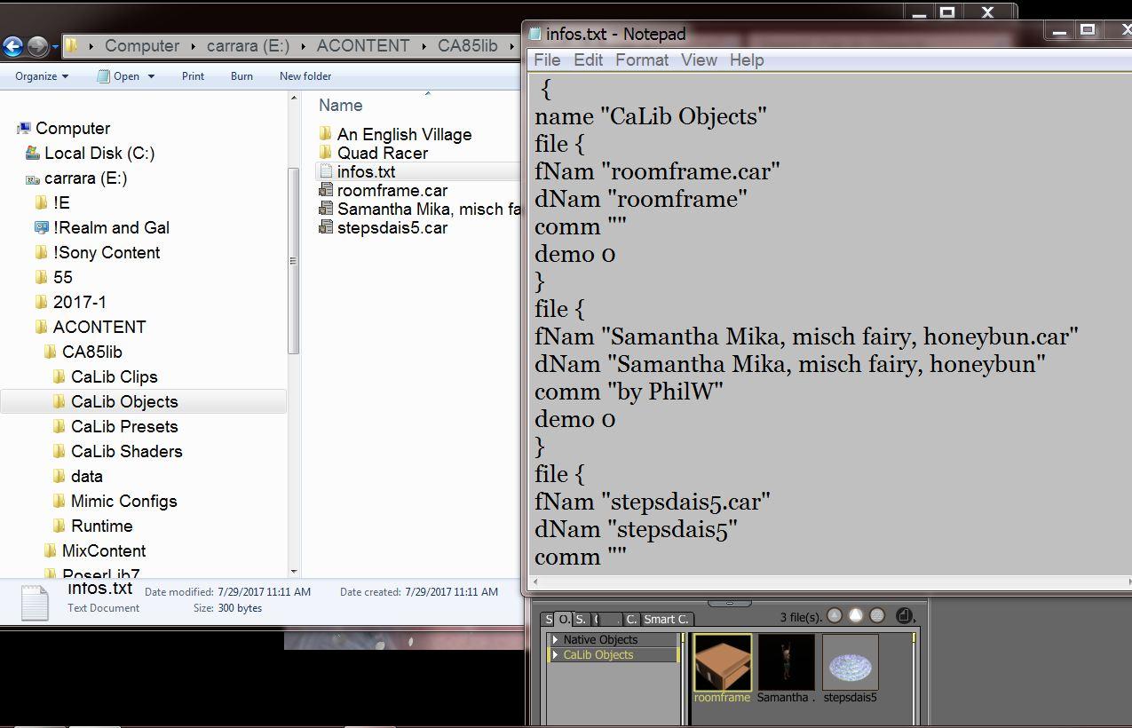Image resolution: width=1132 pixels, height=728 pixels.
Task: Switch to the O. tab in Carrara's browser
Action: point(564,619)
